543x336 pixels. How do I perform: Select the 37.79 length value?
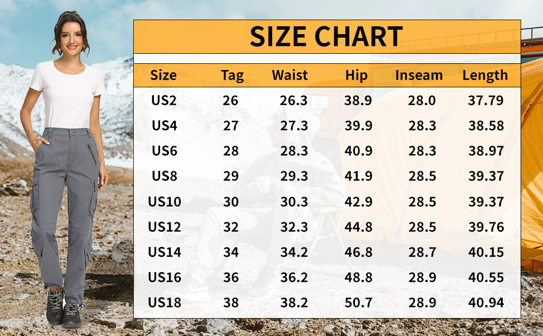(486, 101)
